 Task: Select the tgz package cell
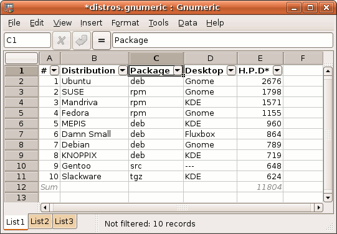tap(156, 177)
